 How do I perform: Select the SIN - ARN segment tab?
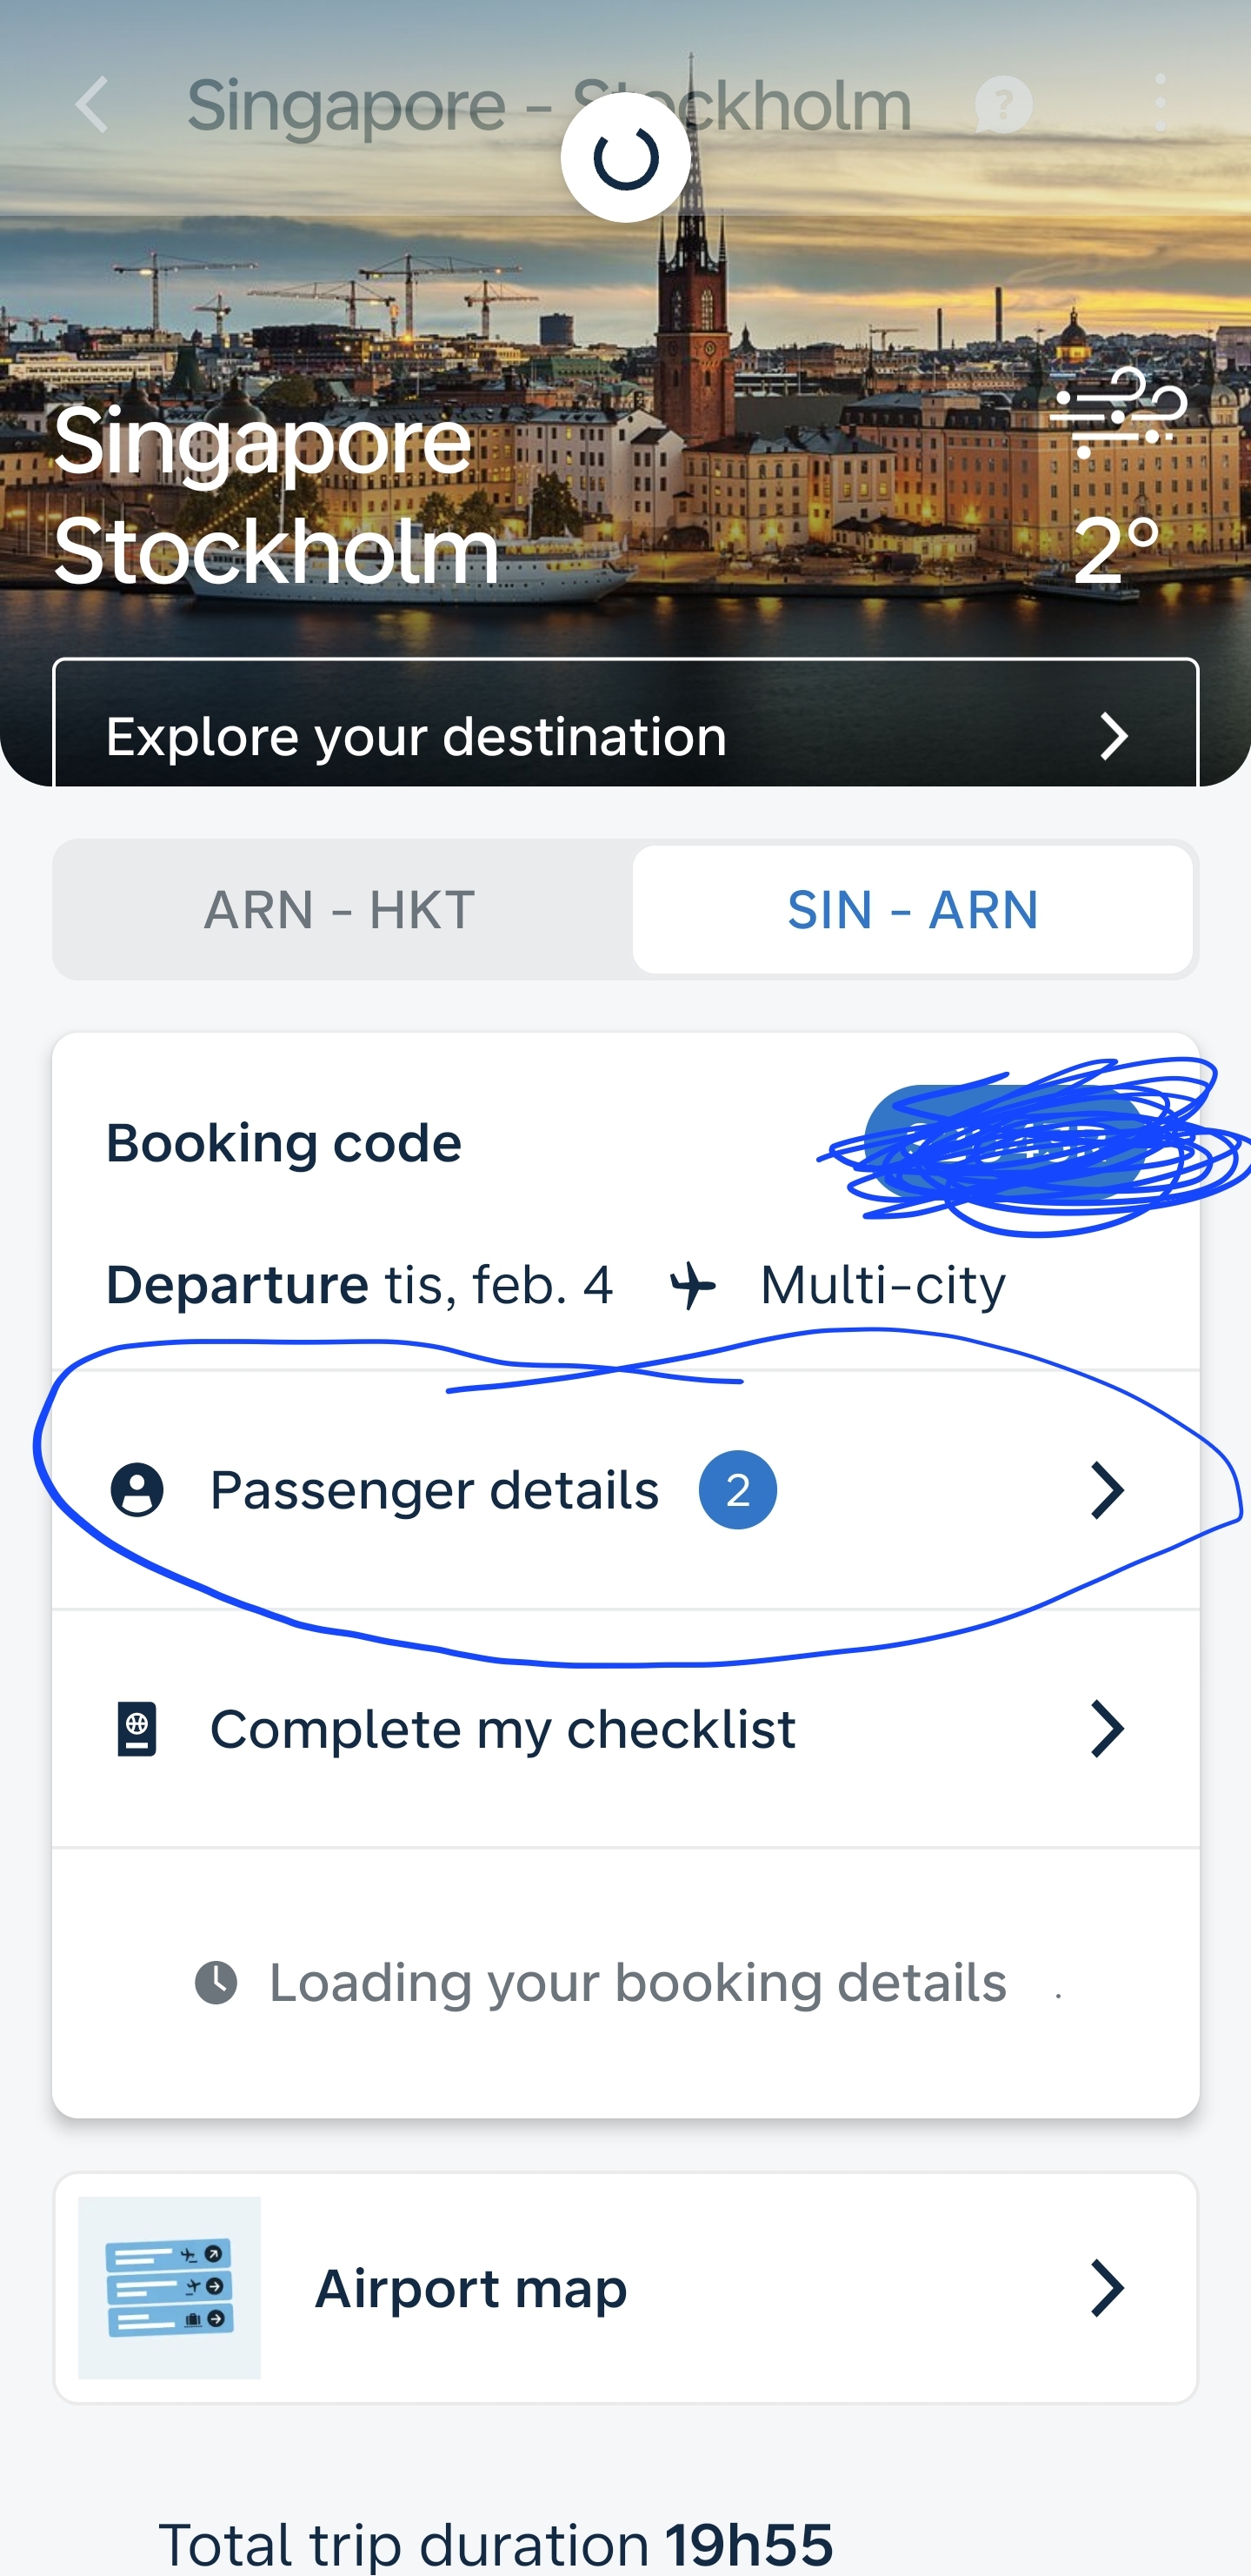click(912, 910)
